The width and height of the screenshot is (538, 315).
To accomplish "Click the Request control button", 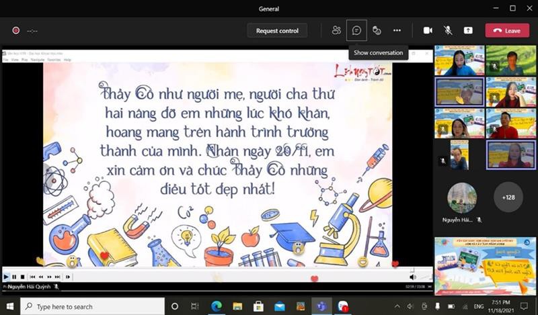I will point(277,30).
